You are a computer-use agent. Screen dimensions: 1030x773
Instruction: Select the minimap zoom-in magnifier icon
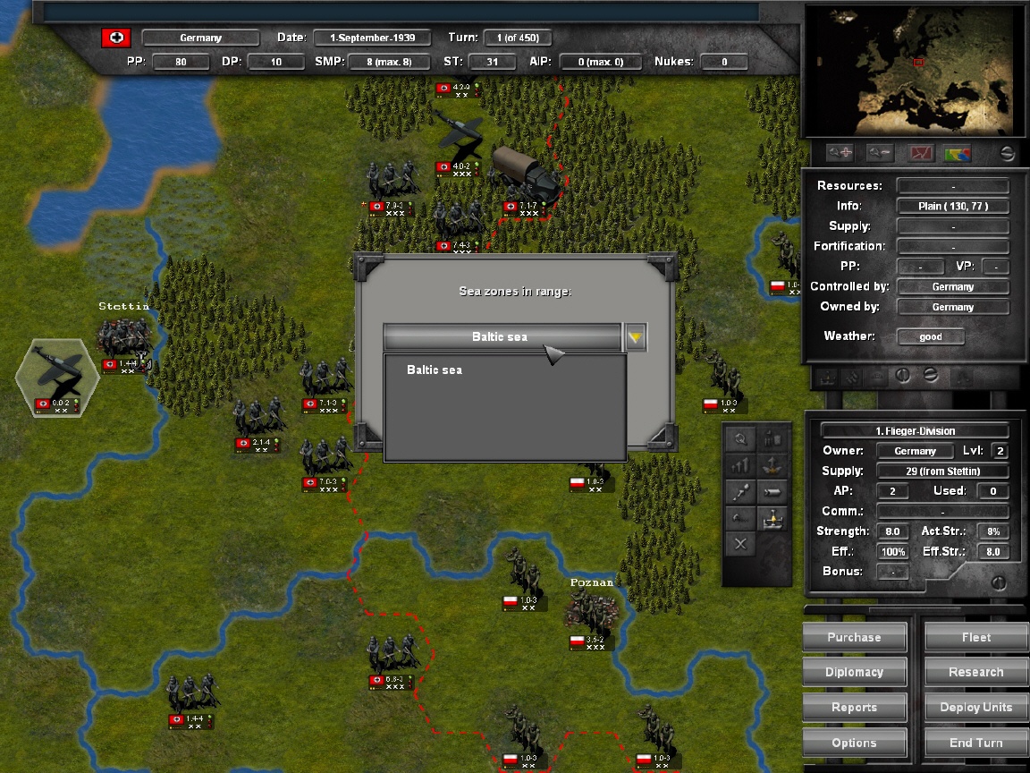tap(840, 152)
